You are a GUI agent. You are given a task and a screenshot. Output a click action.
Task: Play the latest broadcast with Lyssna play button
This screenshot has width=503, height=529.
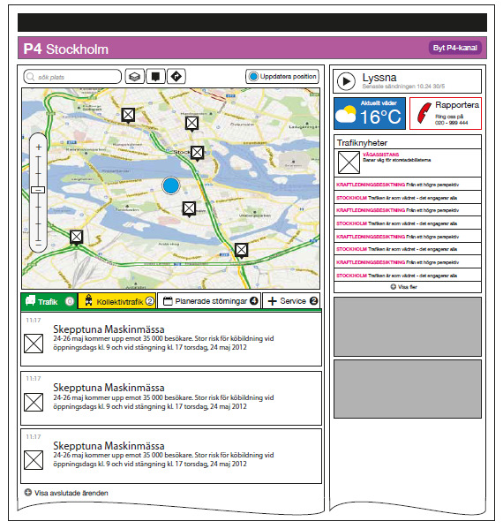pyautogui.click(x=346, y=81)
